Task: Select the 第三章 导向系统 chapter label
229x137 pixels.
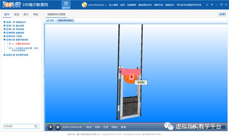Action: (x=16, y=29)
